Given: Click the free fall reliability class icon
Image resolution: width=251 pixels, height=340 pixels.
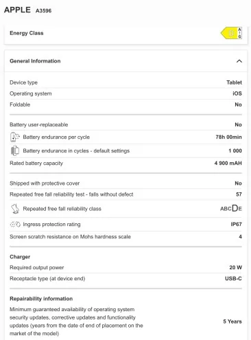Looking at the screenshot, I should 15,209.
